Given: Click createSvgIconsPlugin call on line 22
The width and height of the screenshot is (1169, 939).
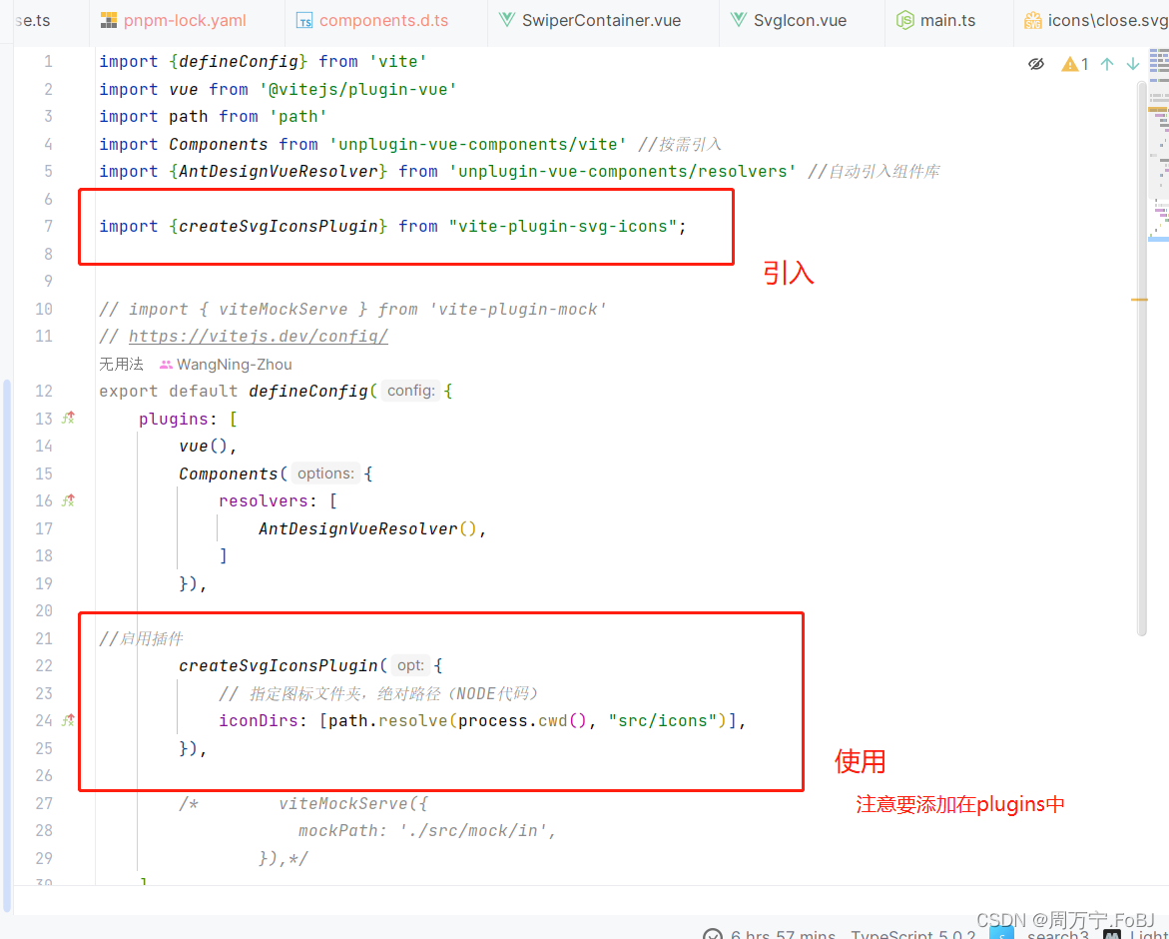Looking at the screenshot, I should click(279, 665).
